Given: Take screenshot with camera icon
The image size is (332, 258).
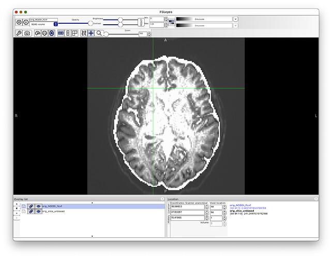Looking at the screenshot, I should (27, 33).
